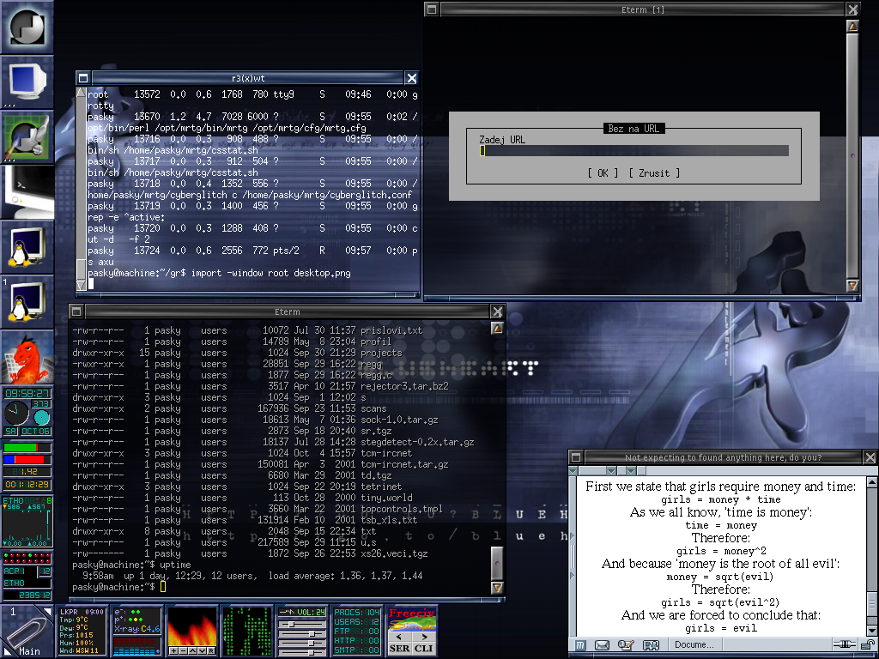Screen dimensions: 879x659
Task: Click Zrusit in the Bez na URL dialog
Action: coord(653,173)
